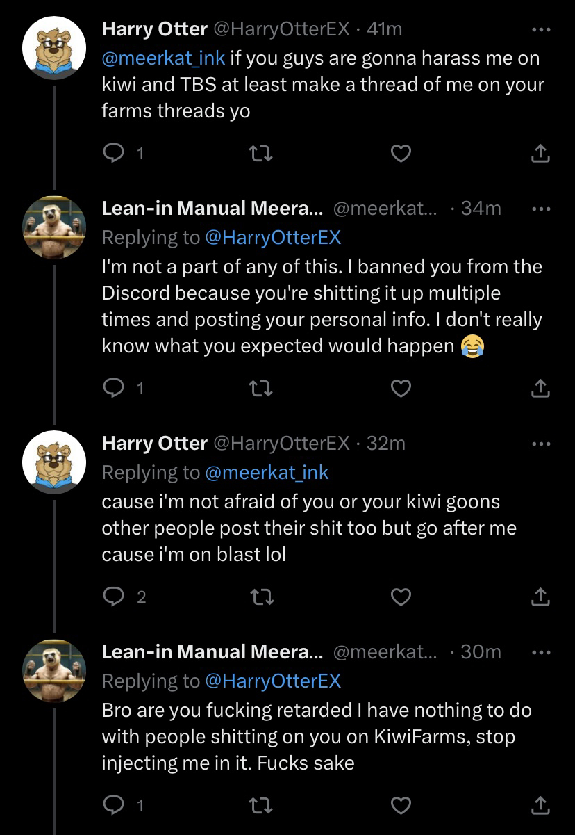Share the tweet posted 41m ago
The height and width of the screenshot is (835, 575).
click(x=540, y=154)
